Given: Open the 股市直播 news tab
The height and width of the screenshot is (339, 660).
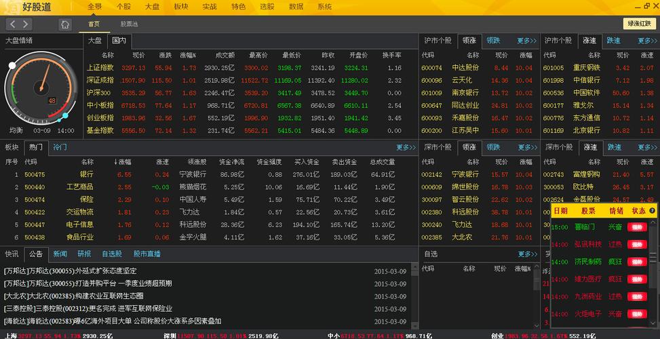Looking at the screenshot, I should 147,254.
